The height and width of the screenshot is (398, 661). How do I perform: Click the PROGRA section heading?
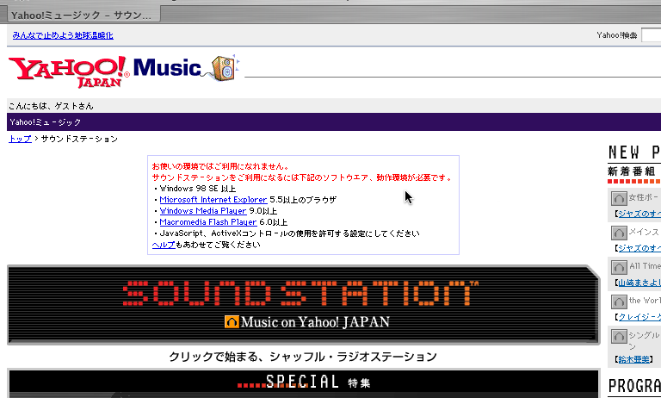pos(634,386)
